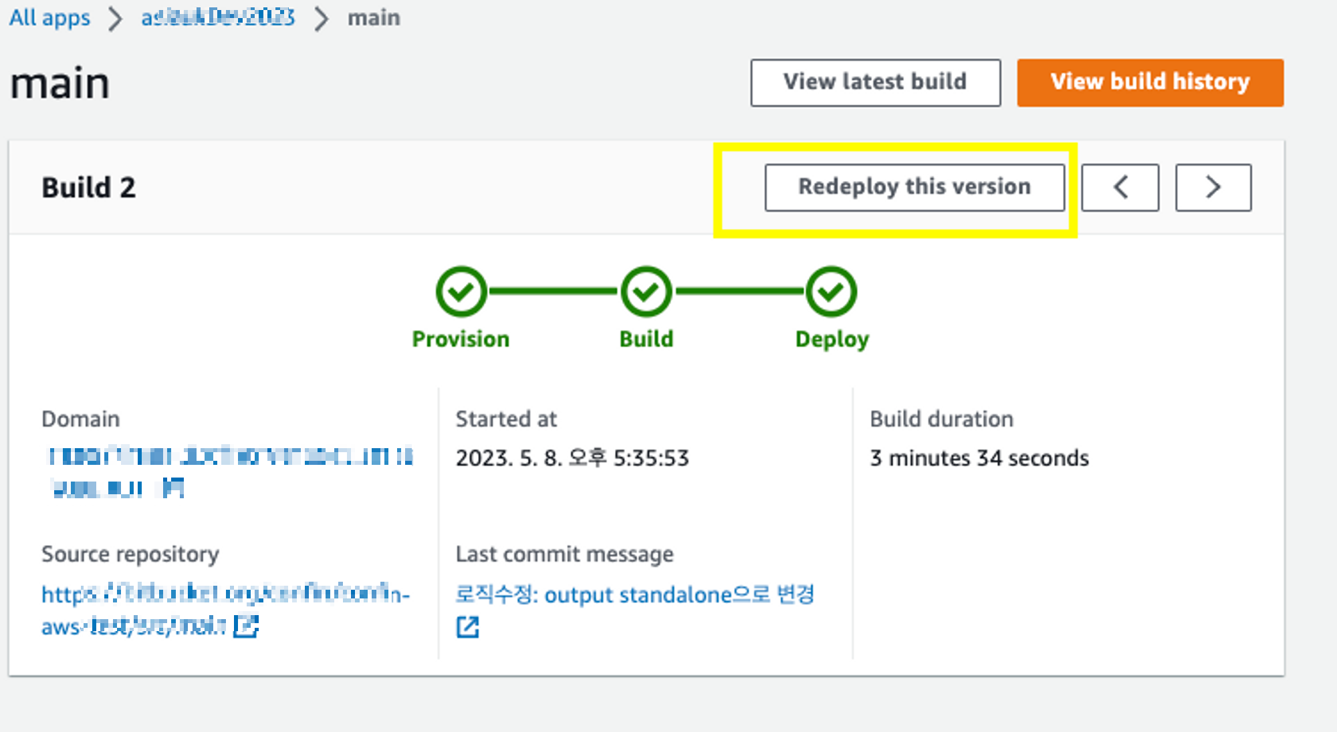Click View latest build button

(875, 82)
